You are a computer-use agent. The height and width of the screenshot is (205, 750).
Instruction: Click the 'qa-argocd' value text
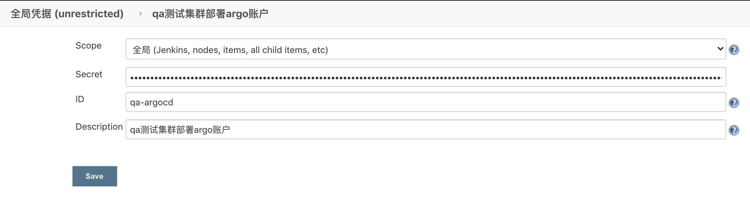pyautogui.click(x=151, y=102)
